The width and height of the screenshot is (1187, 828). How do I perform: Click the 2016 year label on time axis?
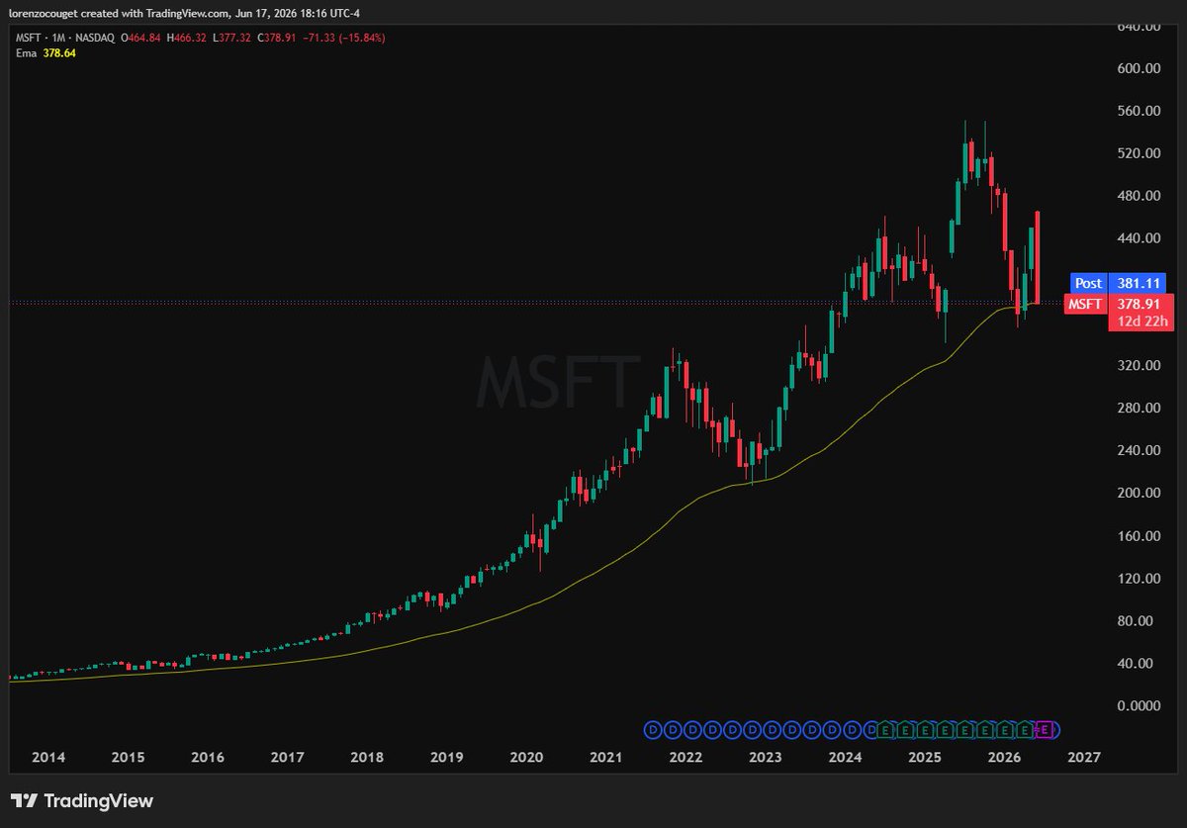click(208, 757)
